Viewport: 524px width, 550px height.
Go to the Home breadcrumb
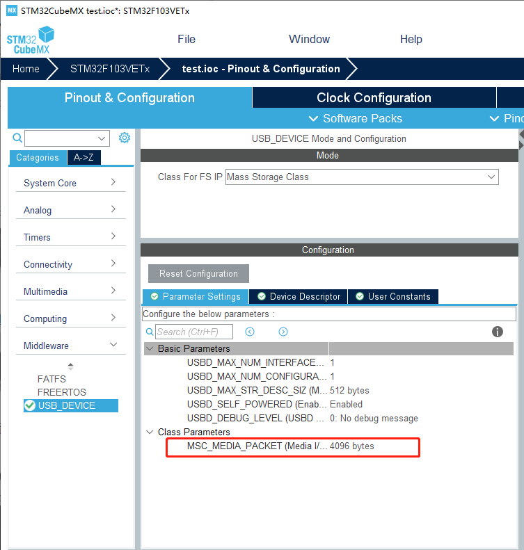(x=26, y=69)
